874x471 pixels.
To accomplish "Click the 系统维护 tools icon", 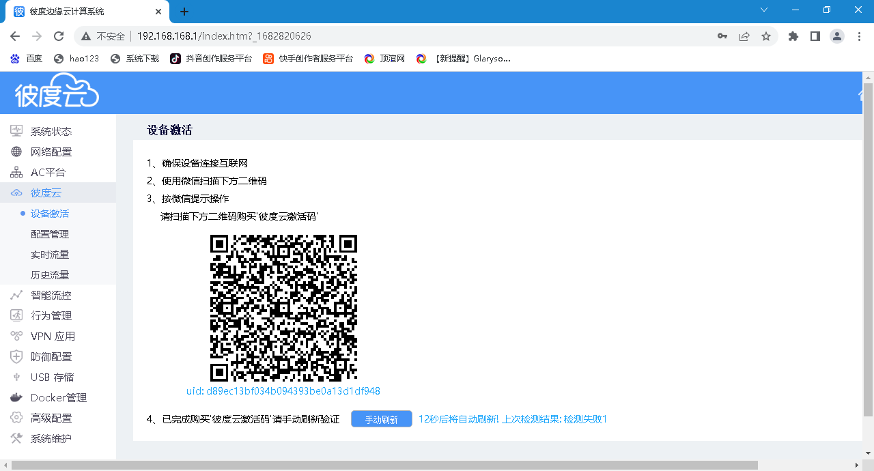I will tap(16, 438).
